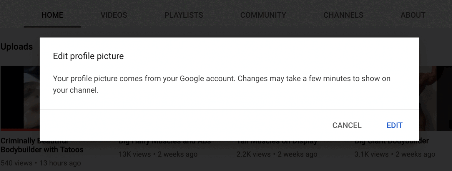The image size is (452, 171).
Task: Go to the PLAYLISTS tab
Action: (184, 15)
